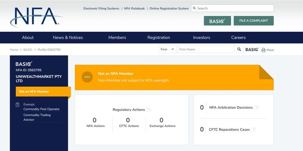Open NFA Rulebook link
The height and width of the screenshot is (151, 303).
click(134, 8)
